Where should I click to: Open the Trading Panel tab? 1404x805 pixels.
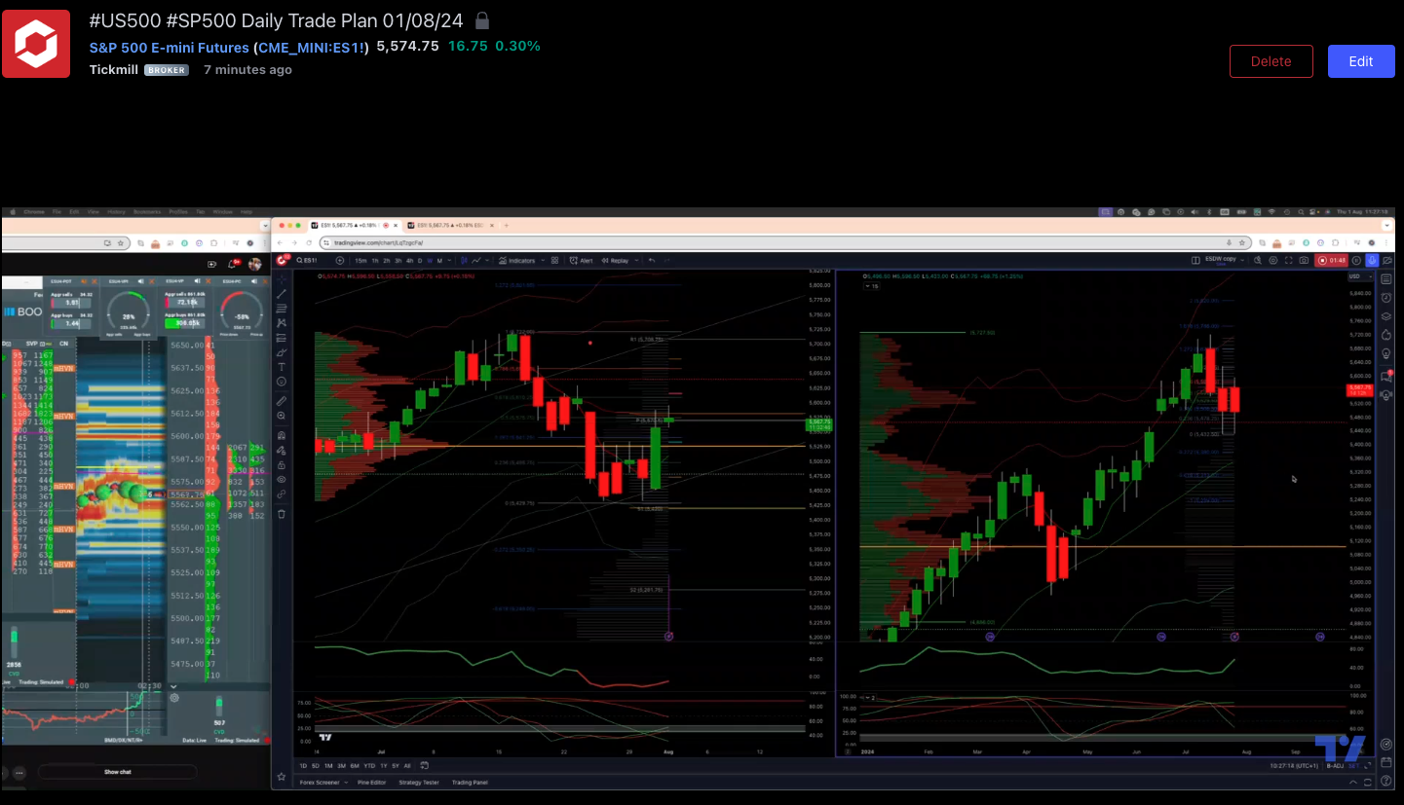coord(470,783)
